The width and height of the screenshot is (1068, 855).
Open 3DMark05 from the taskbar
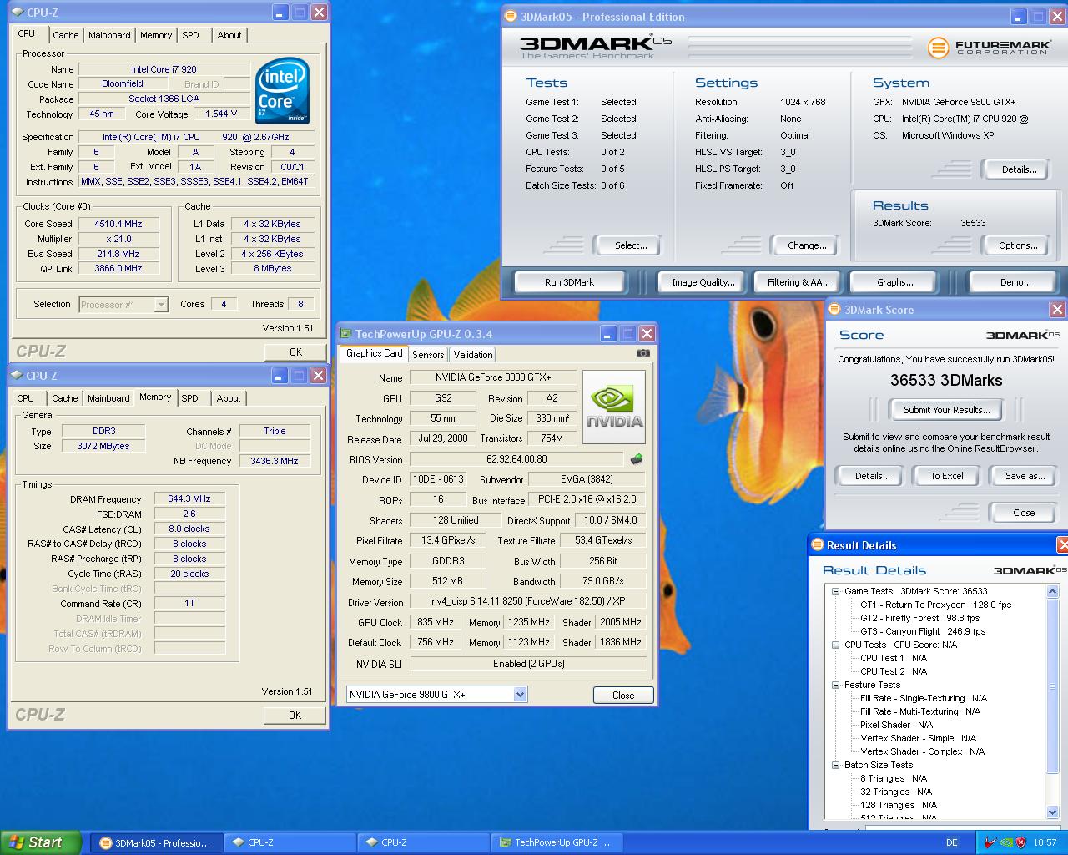point(155,842)
